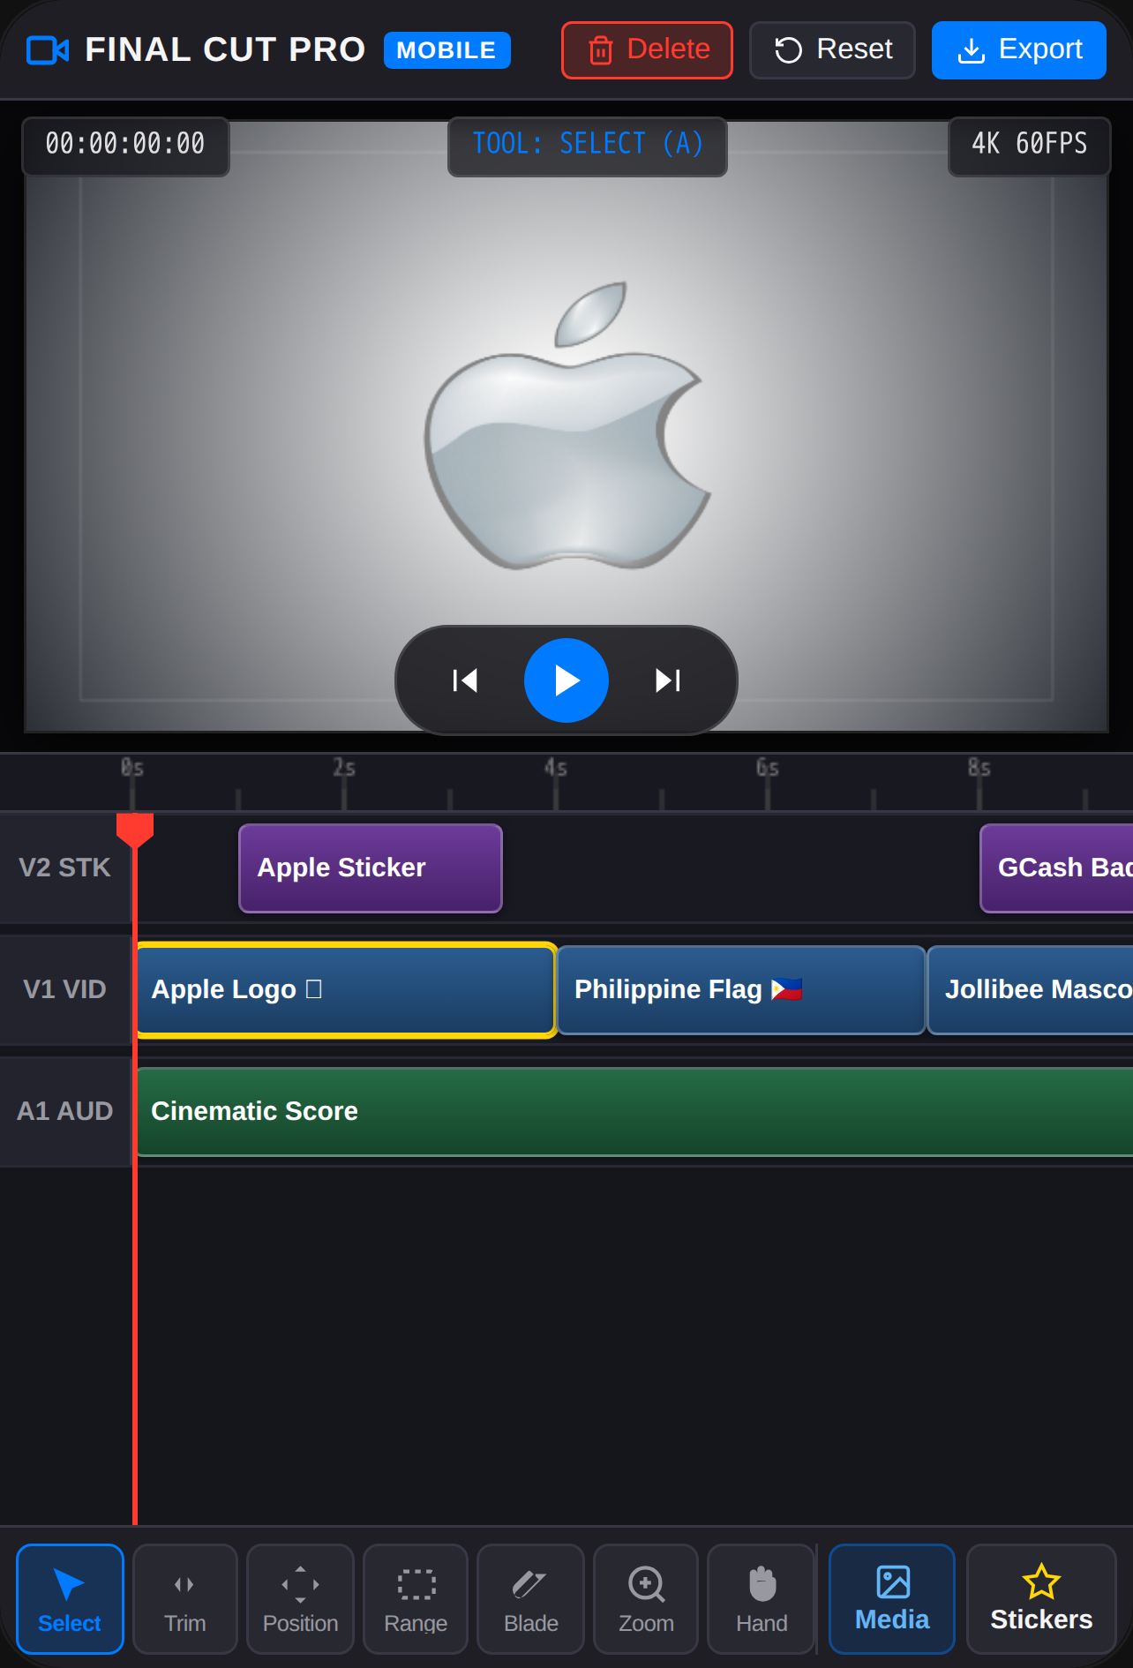Image resolution: width=1133 pixels, height=1668 pixels.
Task: Activate the Zoom tool
Action: [x=646, y=1598]
